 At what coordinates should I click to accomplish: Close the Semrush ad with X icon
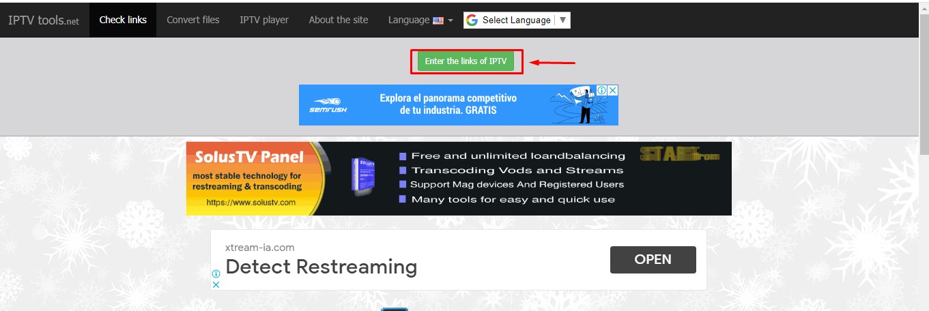[x=613, y=90]
